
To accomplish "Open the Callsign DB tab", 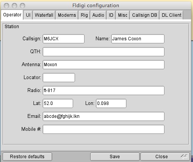I will 145,15.
